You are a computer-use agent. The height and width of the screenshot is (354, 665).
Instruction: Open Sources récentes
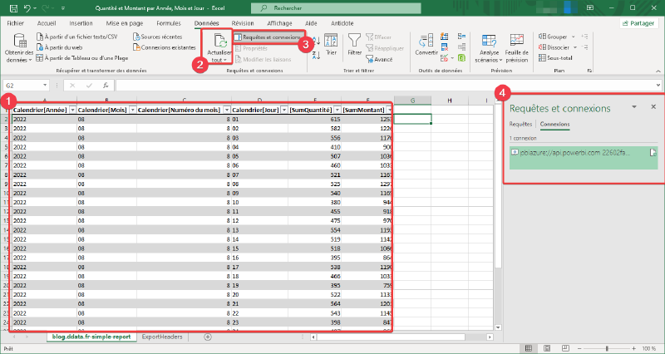[157, 37]
